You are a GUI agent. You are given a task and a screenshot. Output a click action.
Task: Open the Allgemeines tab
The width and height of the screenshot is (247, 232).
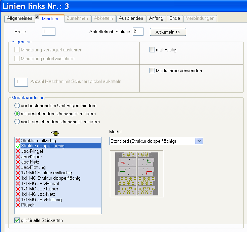20,18
